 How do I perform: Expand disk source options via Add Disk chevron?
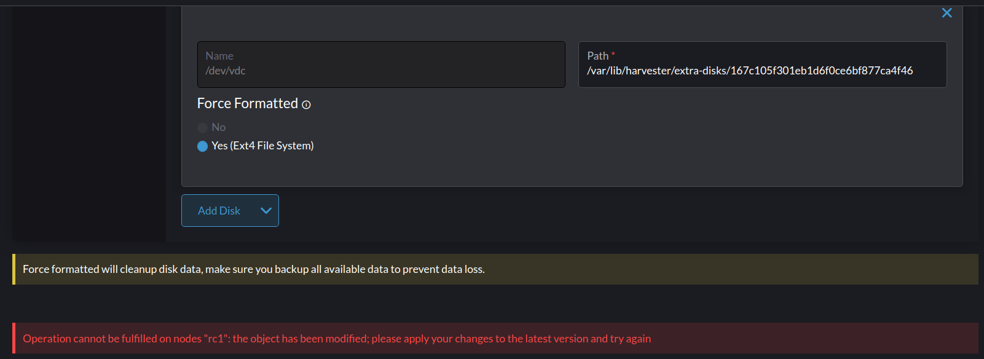coord(266,210)
